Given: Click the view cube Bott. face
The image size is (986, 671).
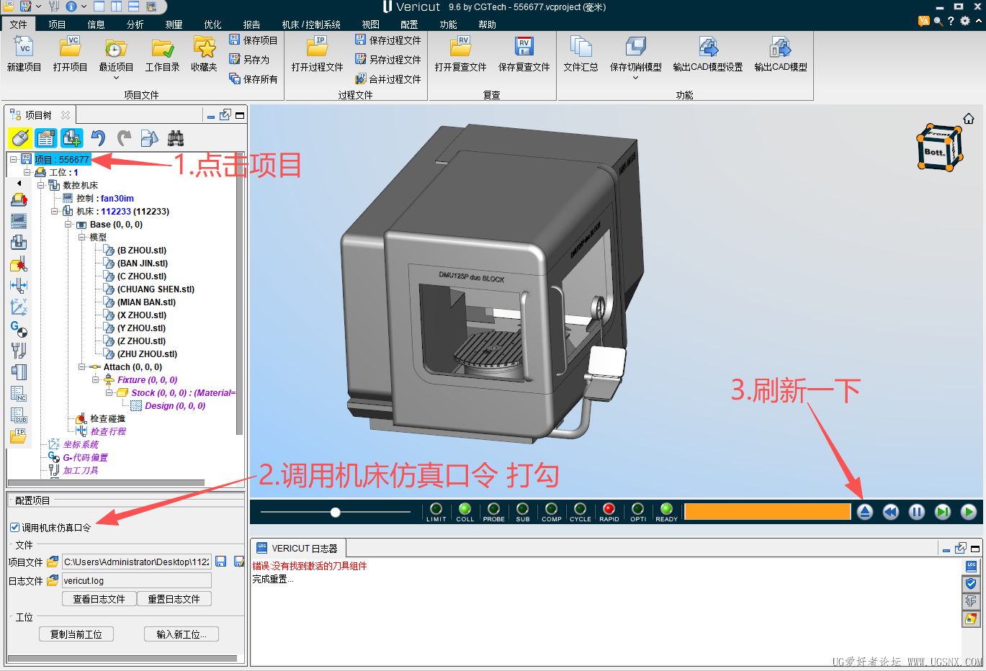Looking at the screenshot, I should (934, 152).
